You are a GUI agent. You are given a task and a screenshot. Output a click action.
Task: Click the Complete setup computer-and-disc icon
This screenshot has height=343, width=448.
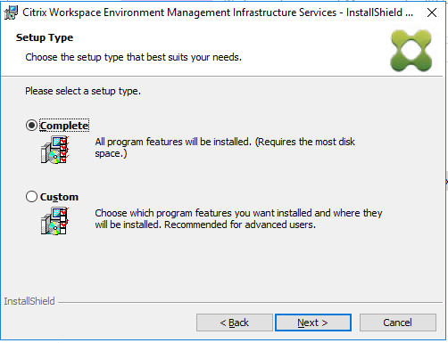tap(54, 150)
